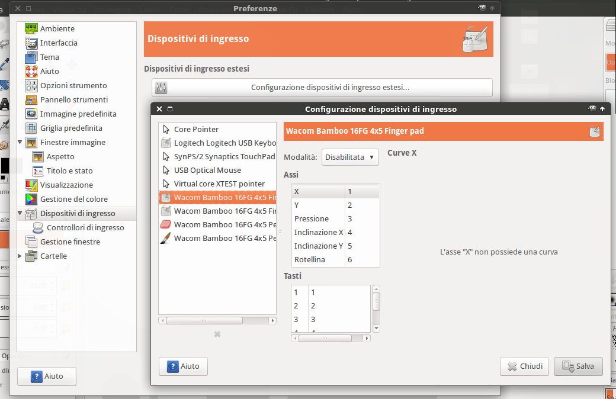616x399 pixels.
Task: Click the Tasti list scroll-down arrow
Action: coord(376,329)
